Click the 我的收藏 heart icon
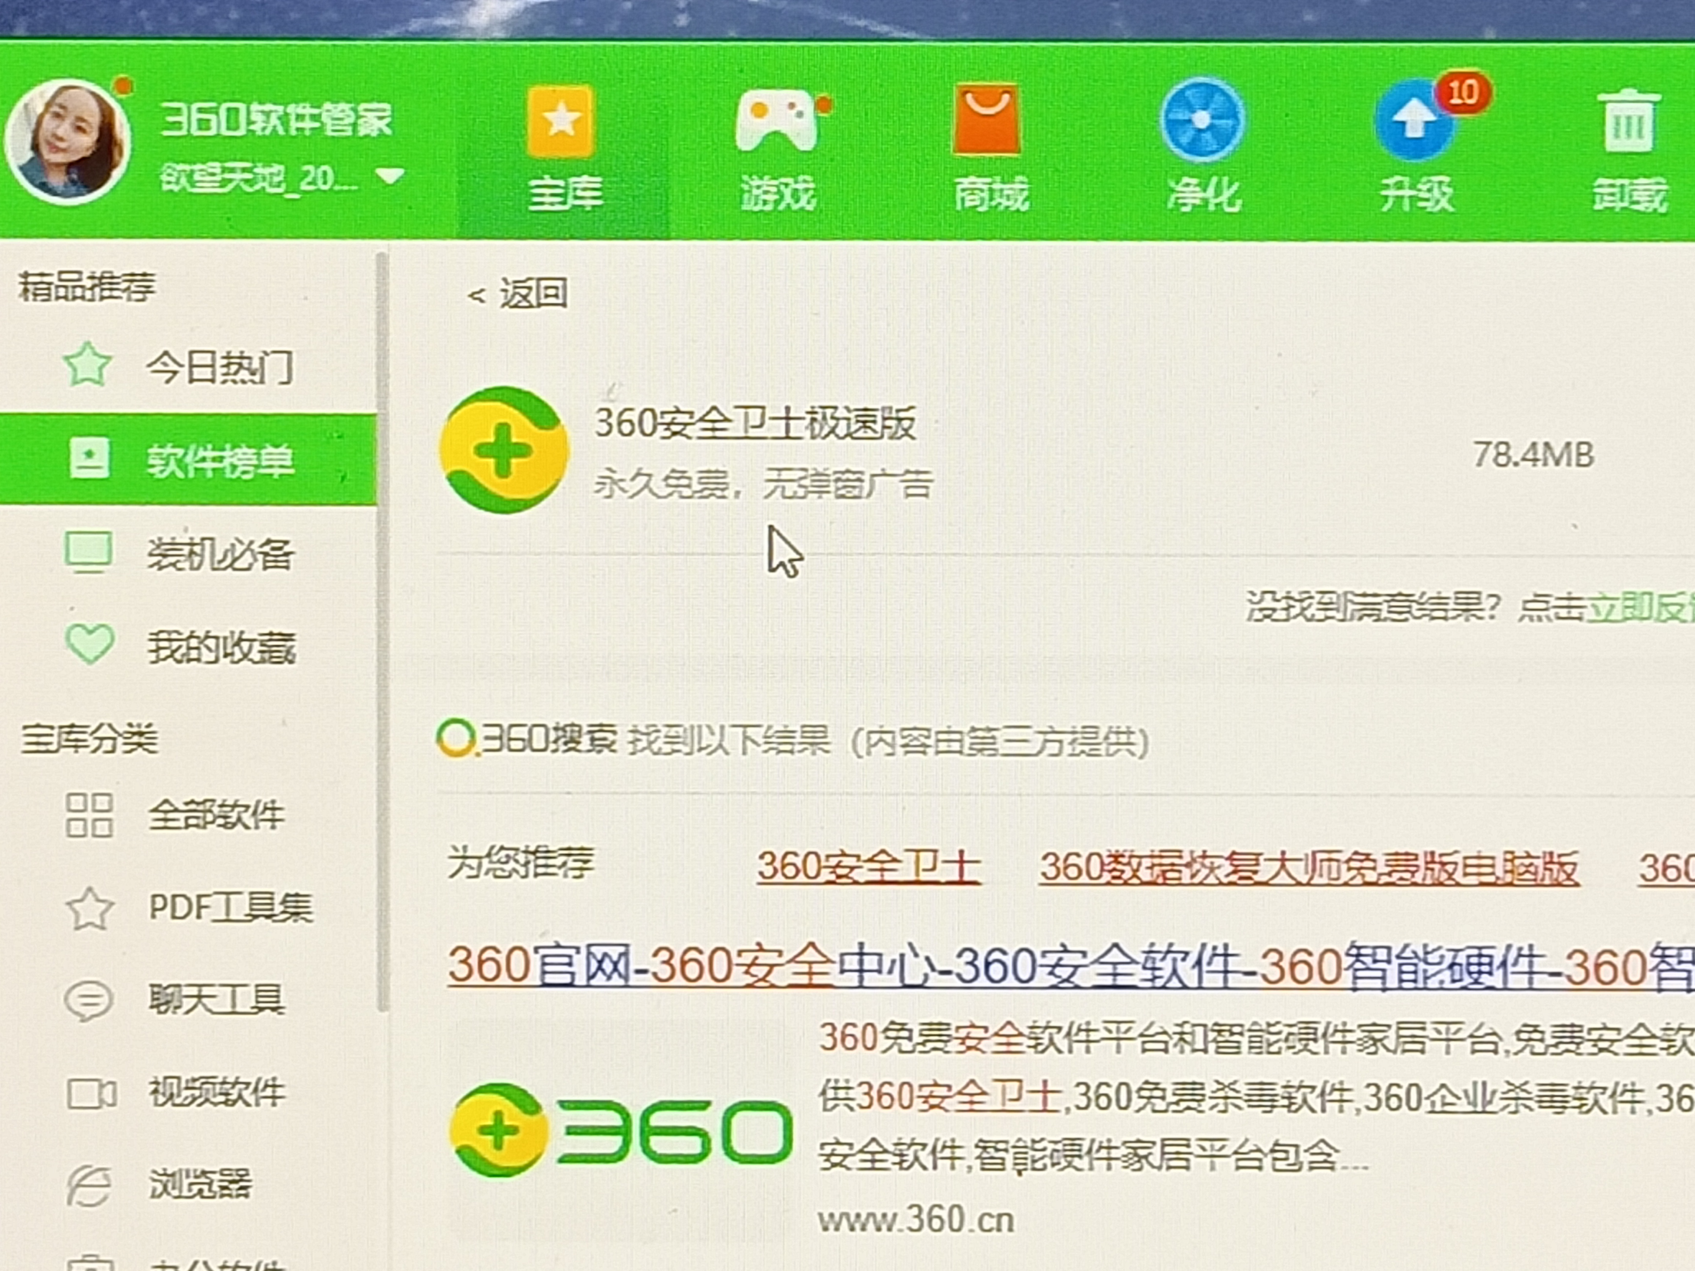The image size is (1695, 1271). pyautogui.click(x=90, y=644)
